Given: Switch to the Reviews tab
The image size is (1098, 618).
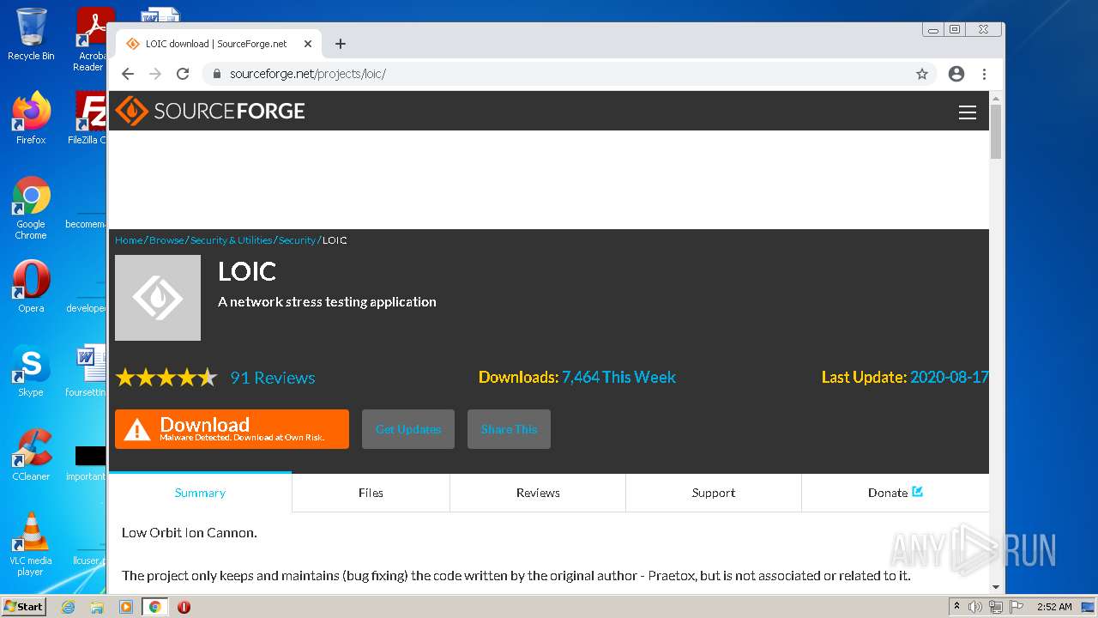Looking at the screenshot, I should coord(538,493).
